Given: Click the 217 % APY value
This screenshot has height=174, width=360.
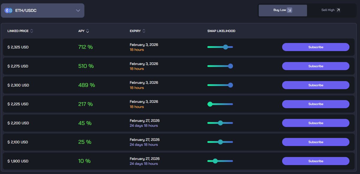Looking at the screenshot, I should coord(85,104).
